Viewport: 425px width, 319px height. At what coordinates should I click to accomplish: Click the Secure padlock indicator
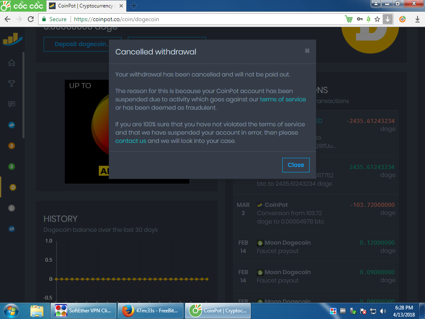tap(54, 19)
